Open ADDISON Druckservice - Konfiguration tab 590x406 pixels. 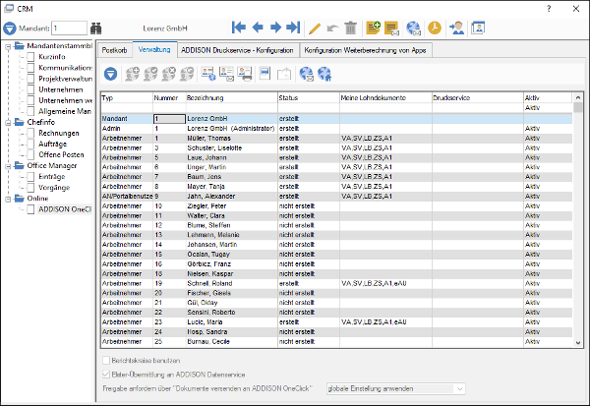[x=237, y=50]
